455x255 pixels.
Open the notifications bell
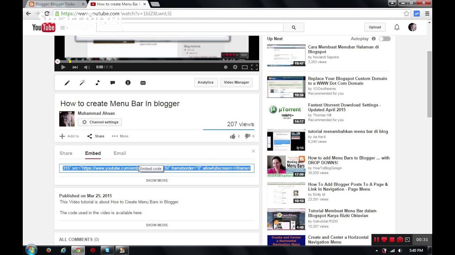tap(397, 27)
